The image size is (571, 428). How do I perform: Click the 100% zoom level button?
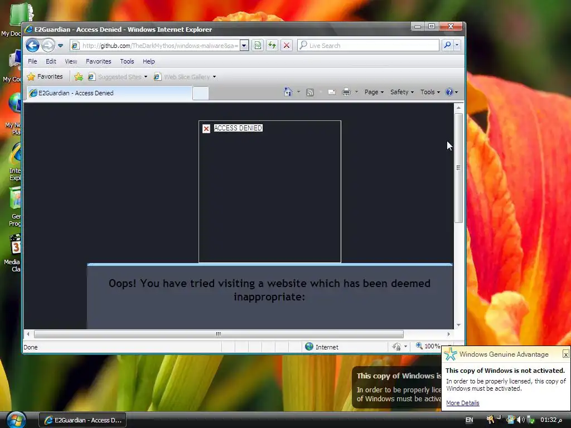[428, 346]
